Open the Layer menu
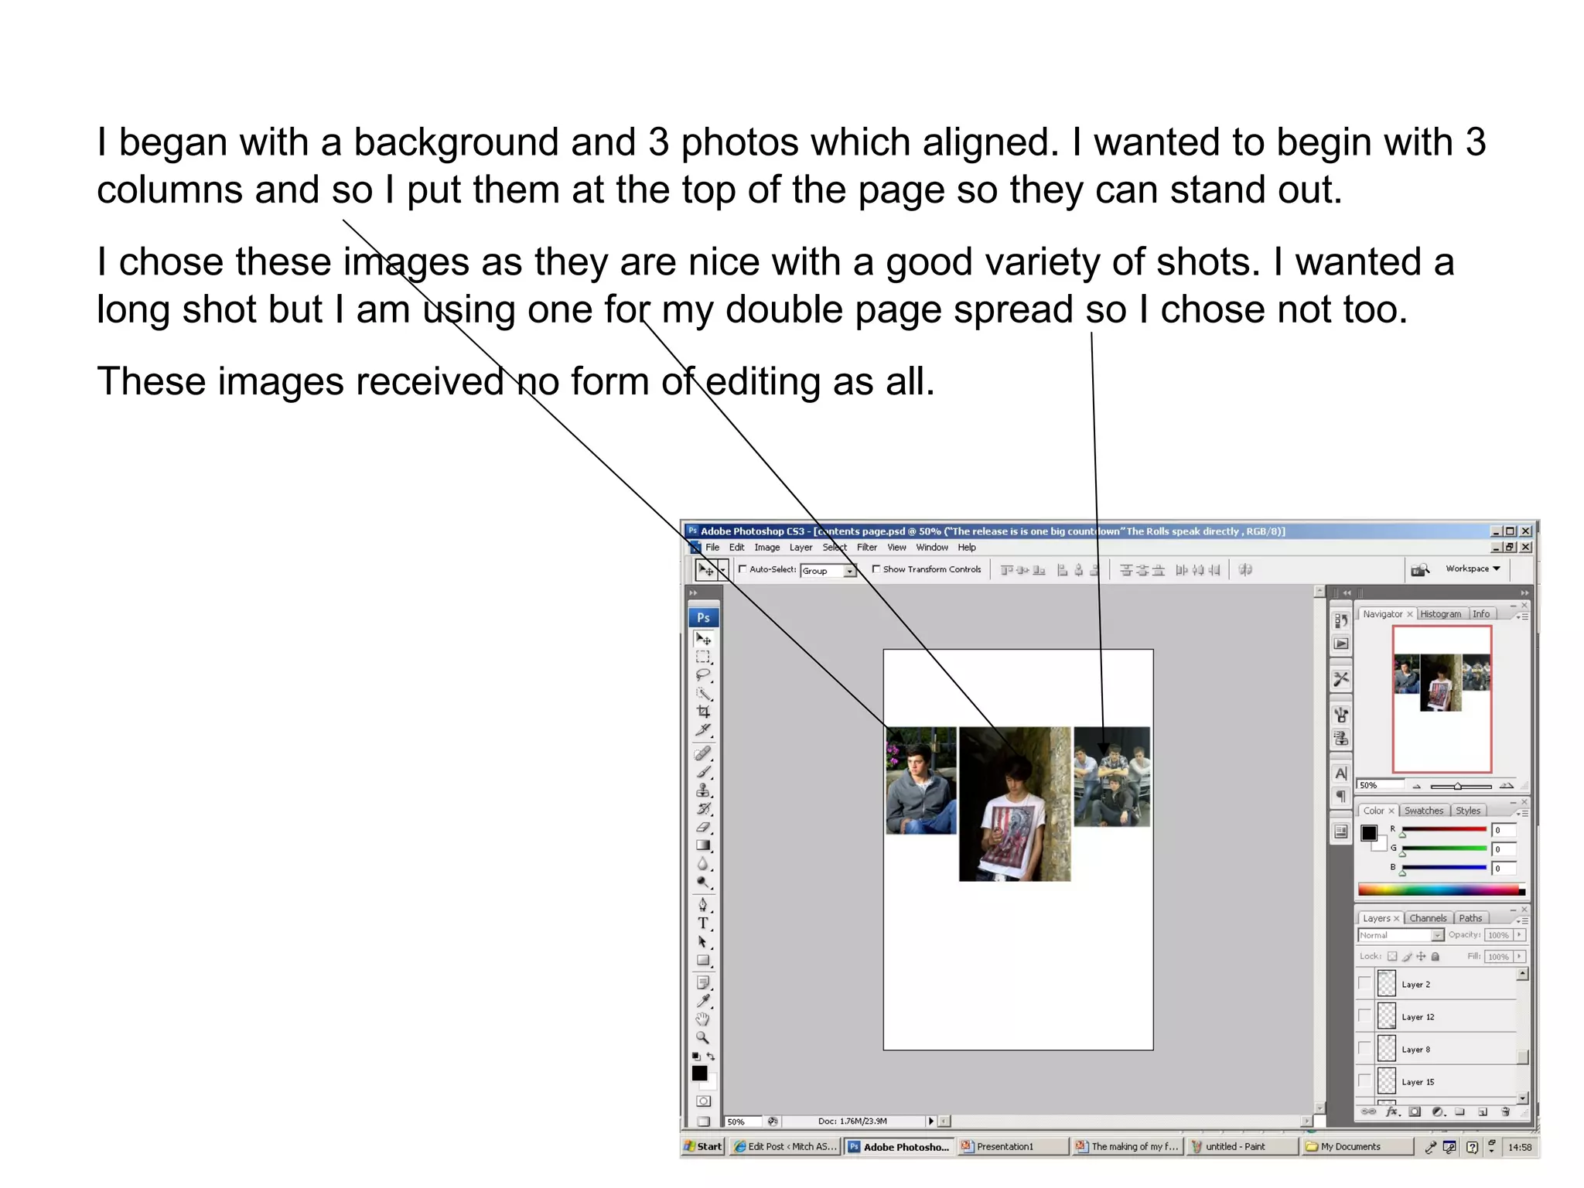Image resolution: width=1584 pixels, height=1188 pixels. click(x=801, y=547)
